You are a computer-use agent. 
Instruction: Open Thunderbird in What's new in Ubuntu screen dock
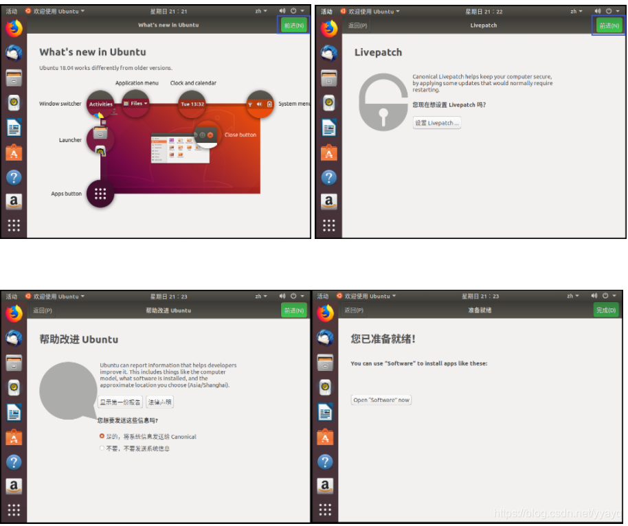[x=14, y=54]
